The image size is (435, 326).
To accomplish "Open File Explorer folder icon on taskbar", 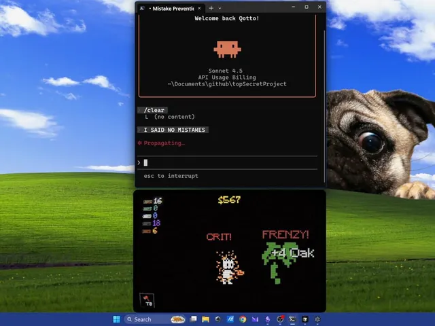I will (x=205, y=319).
